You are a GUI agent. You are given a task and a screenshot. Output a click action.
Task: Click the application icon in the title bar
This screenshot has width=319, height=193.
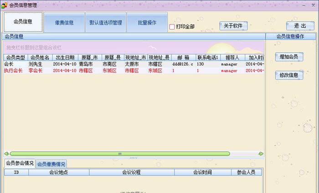4,5
